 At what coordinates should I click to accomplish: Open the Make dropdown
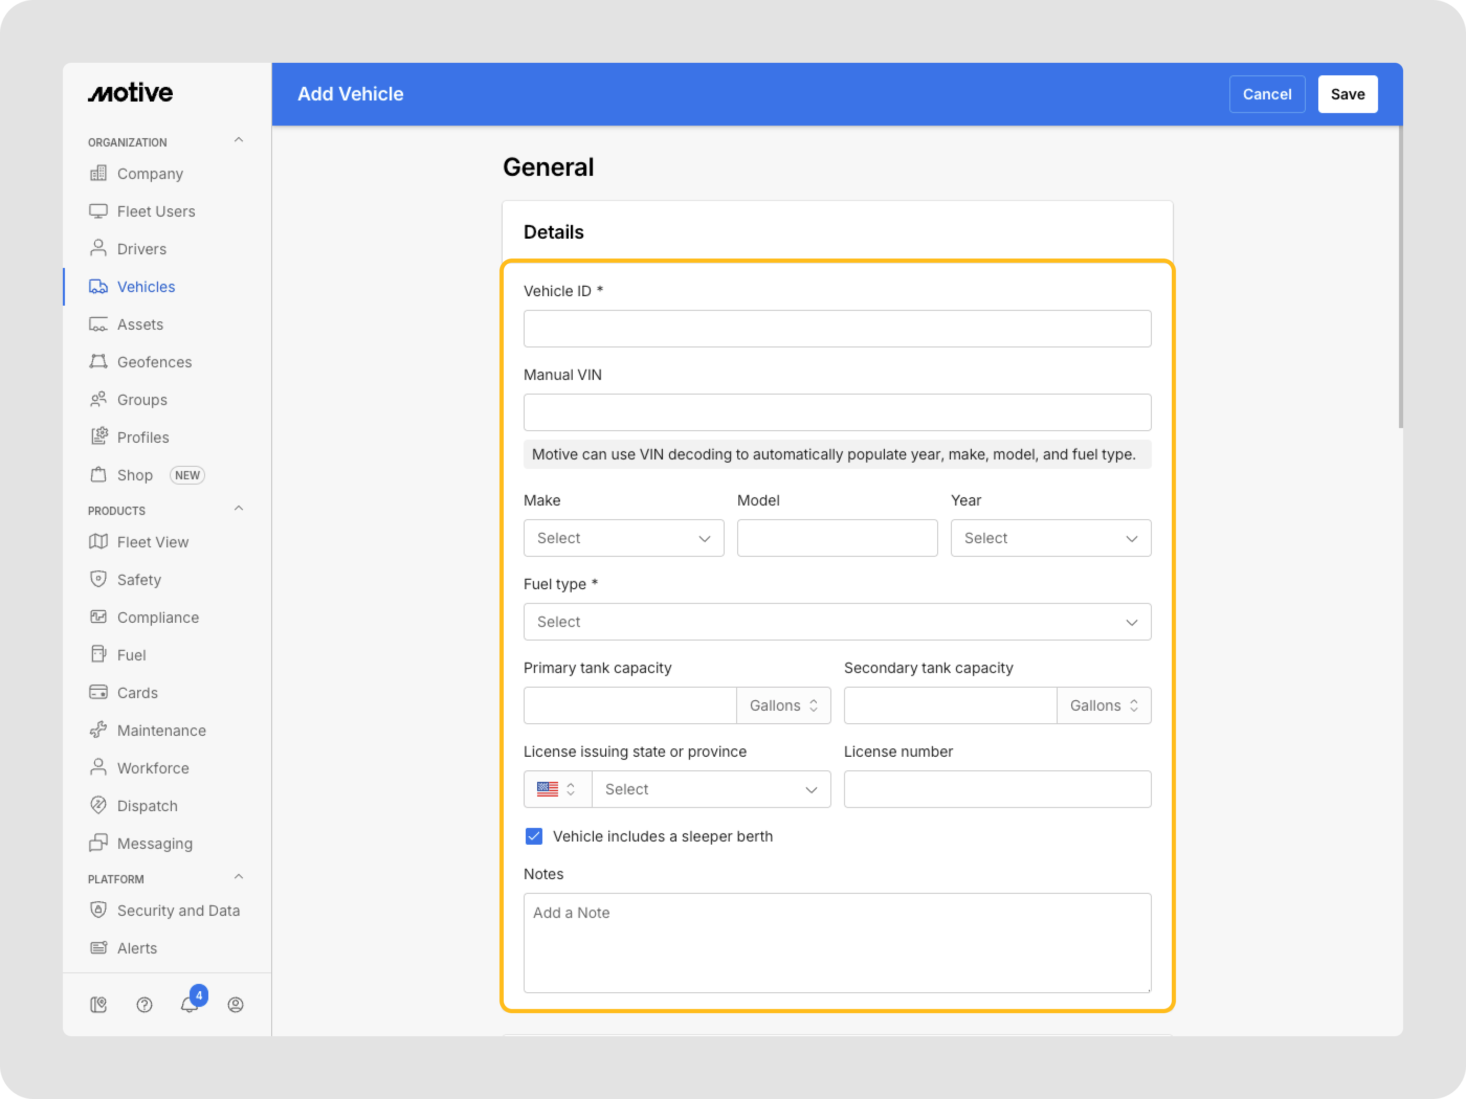[x=623, y=538]
